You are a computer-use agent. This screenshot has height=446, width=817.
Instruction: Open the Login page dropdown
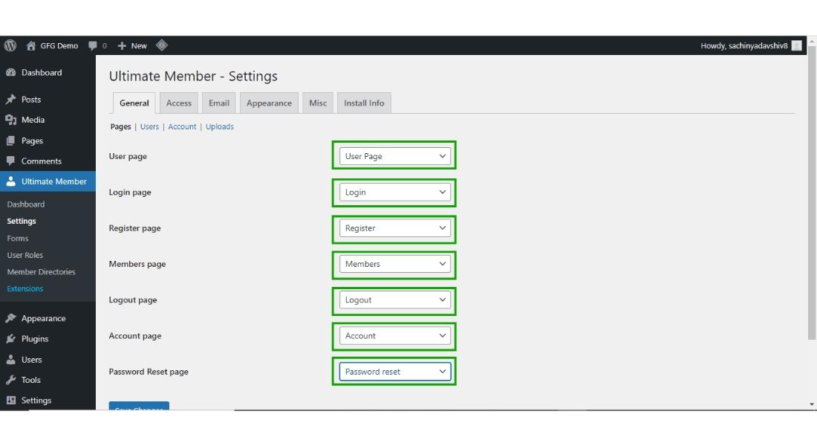coord(394,192)
